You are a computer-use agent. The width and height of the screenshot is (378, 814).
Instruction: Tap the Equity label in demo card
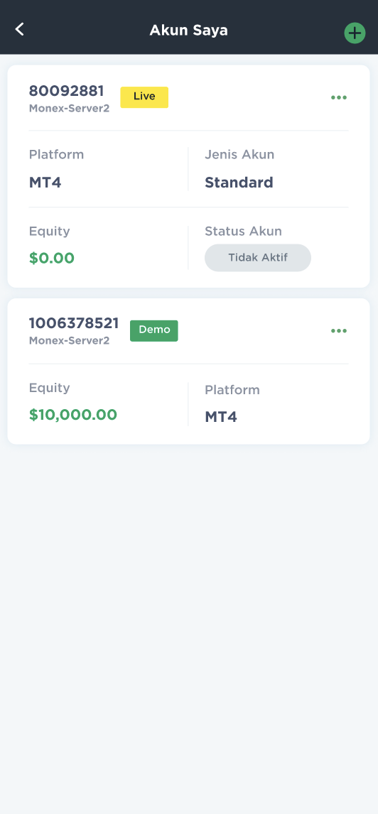tap(49, 389)
